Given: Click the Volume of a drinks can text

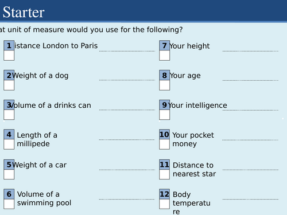Looking at the screenshot, I should (x=50, y=105).
